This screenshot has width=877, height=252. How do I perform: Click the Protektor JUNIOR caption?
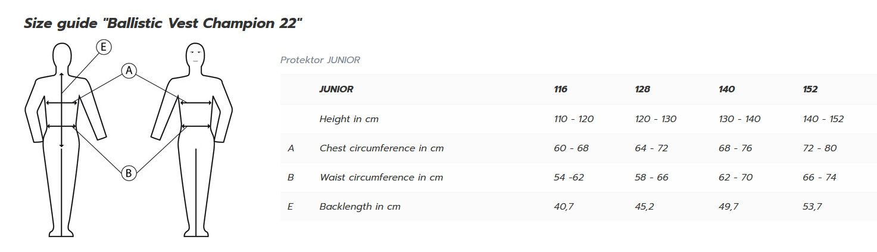[320, 60]
